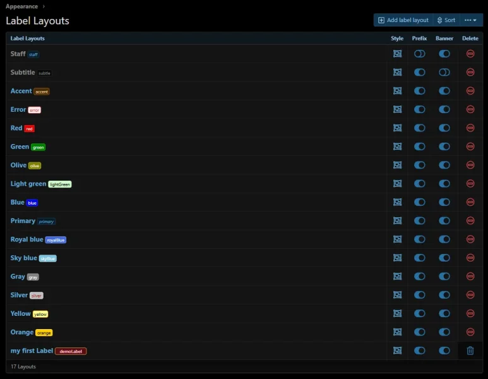Turn off Prefix toggle for Gray
Screen dimensions: 488x379
419,277
